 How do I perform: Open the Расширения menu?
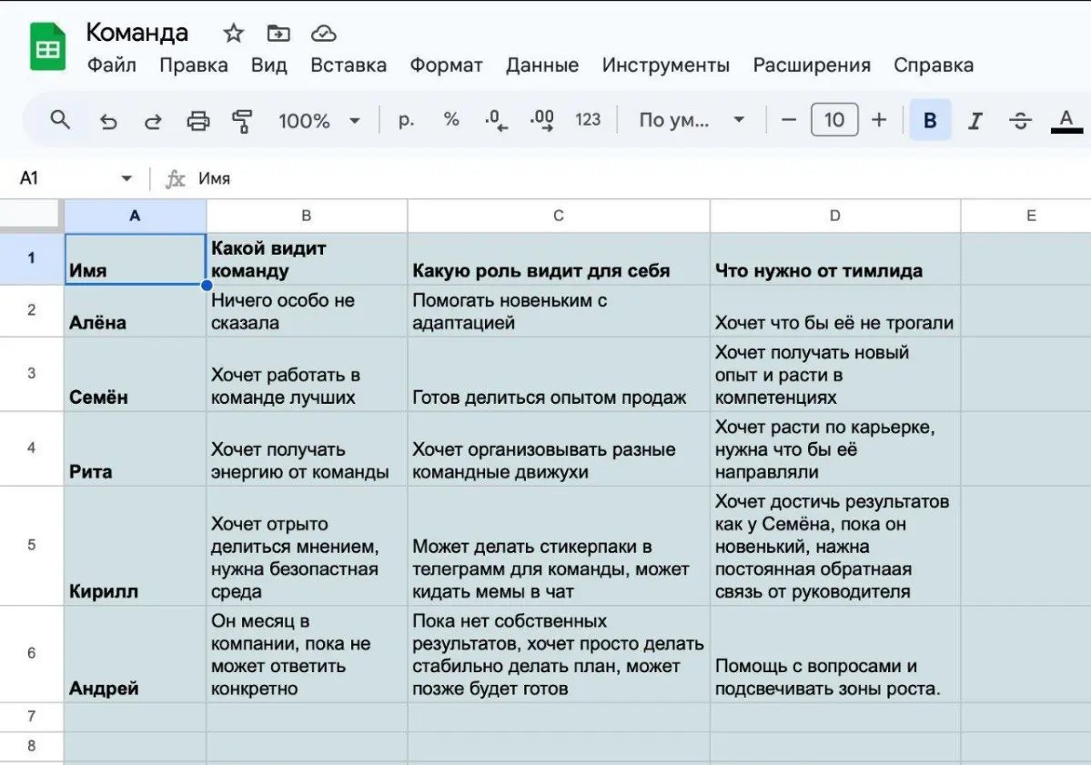812,65
